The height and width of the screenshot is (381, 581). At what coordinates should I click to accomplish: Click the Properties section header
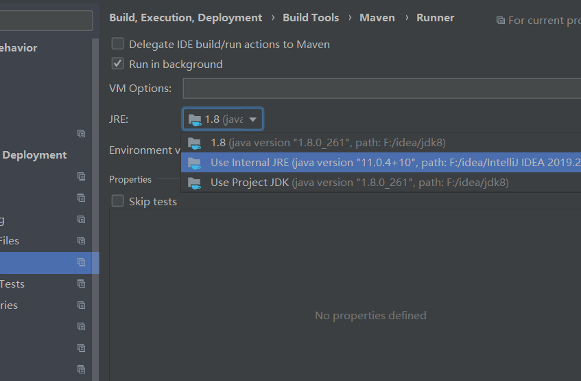coord(130,180)
